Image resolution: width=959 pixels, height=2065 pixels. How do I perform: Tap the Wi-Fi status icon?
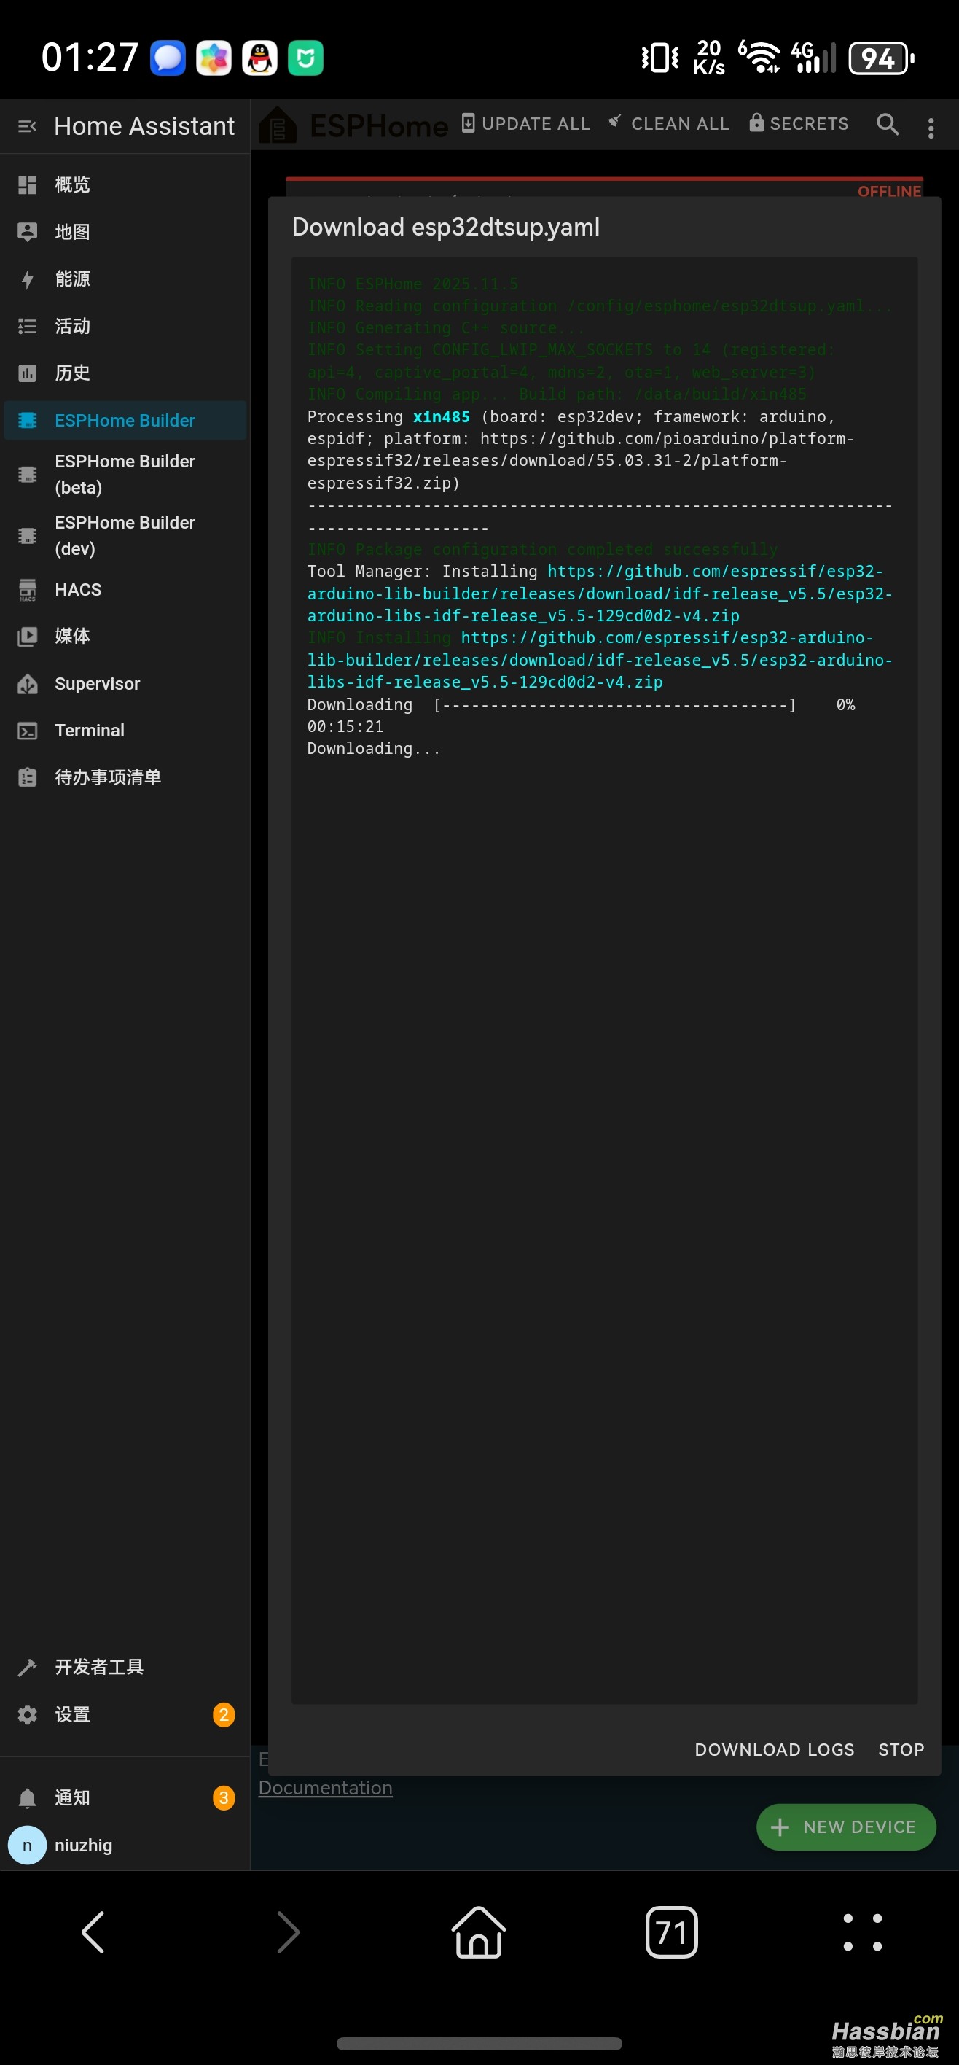click(759, 57)
